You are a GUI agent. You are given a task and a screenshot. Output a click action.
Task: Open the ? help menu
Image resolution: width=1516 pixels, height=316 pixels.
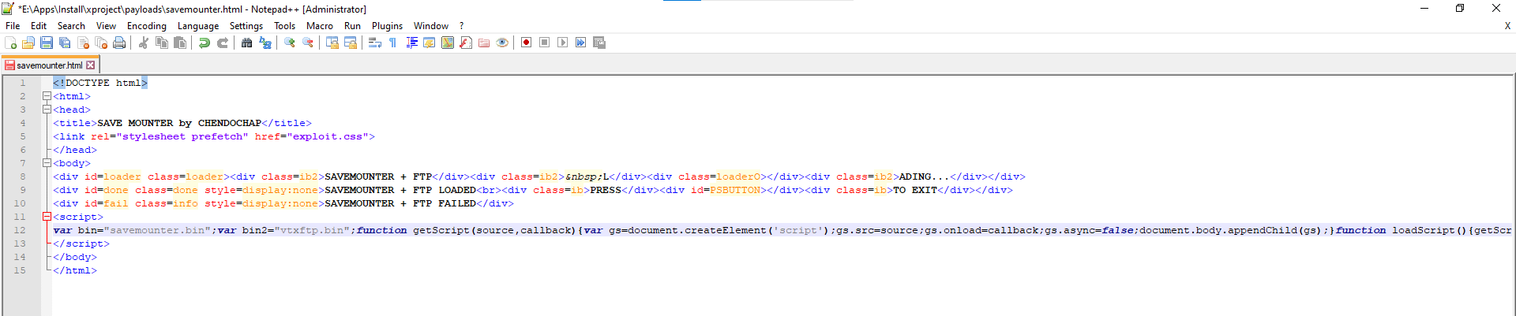pyautogui.click(x=462, y=26)
